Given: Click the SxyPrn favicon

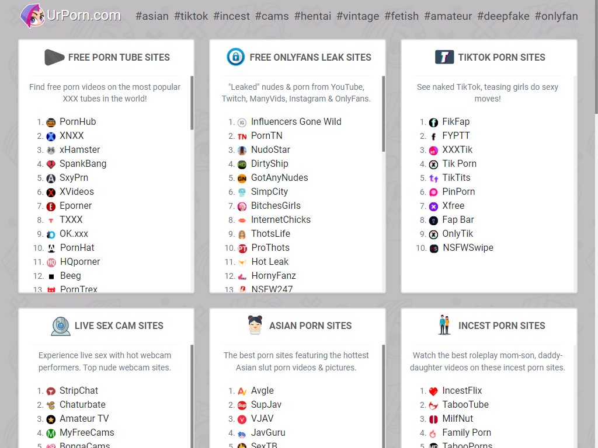Looking at the screenshot, I should (x=51, y=178).
